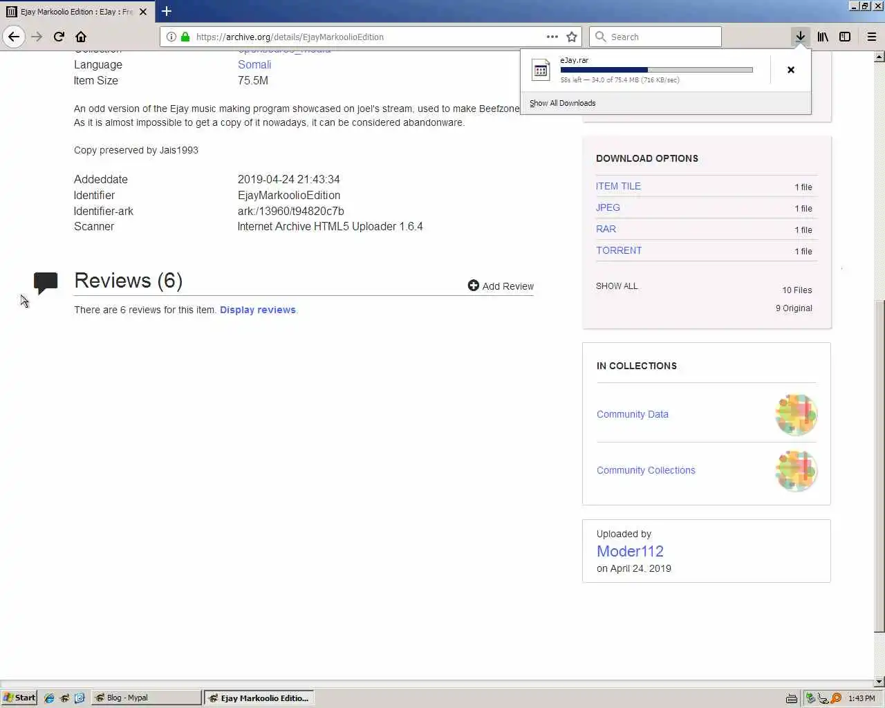Open the Library icon in toolbar

(x=823, y=37)
